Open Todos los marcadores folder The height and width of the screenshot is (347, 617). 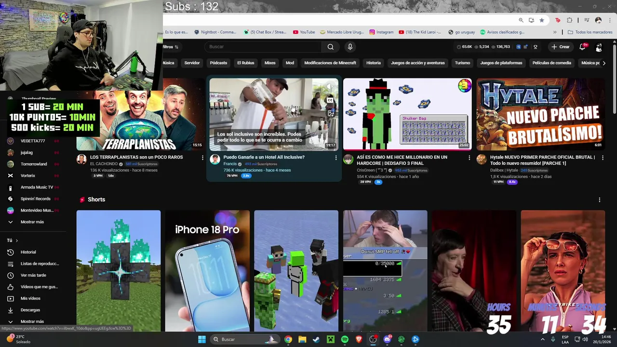pyautogui.click(x=590, y=32)
